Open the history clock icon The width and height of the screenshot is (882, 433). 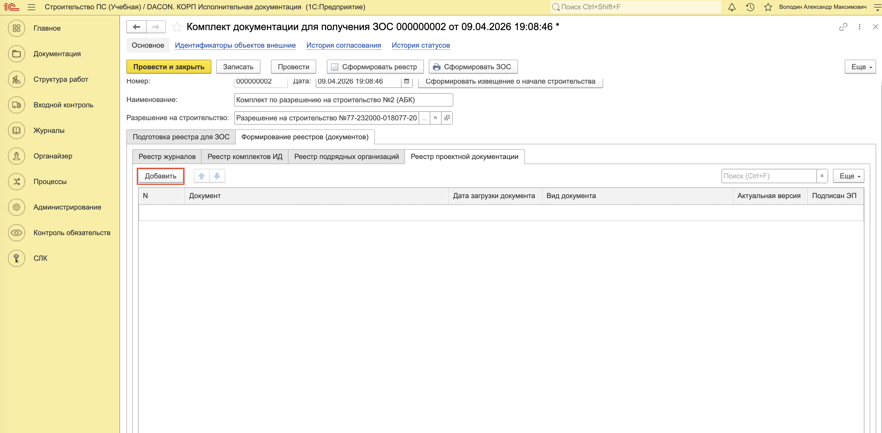coord(750,7)
